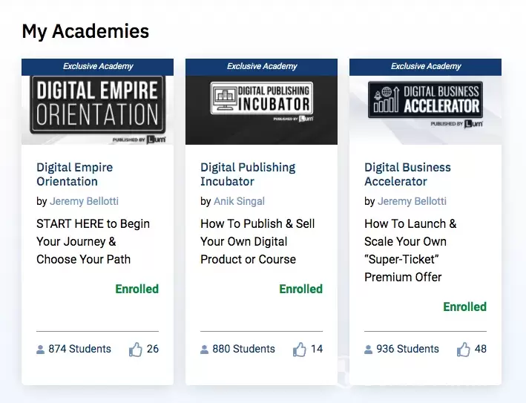Open Digital Empire Orientation banner image
Image resolution: width=526 pixels, height=403 pixels.
pyautogui.click(x=97, y=109)
